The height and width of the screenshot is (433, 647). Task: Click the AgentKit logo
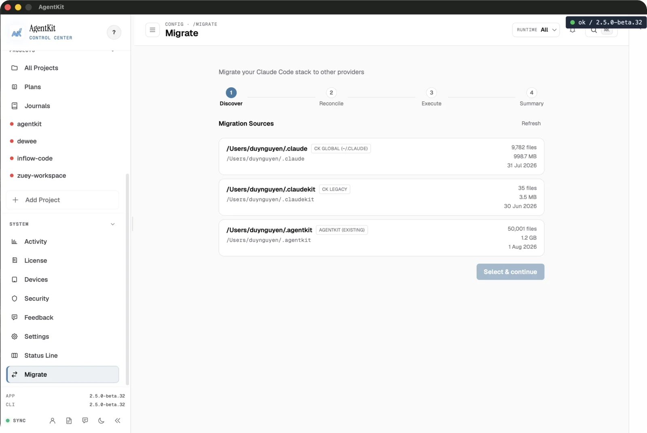(x=17, y=32)
